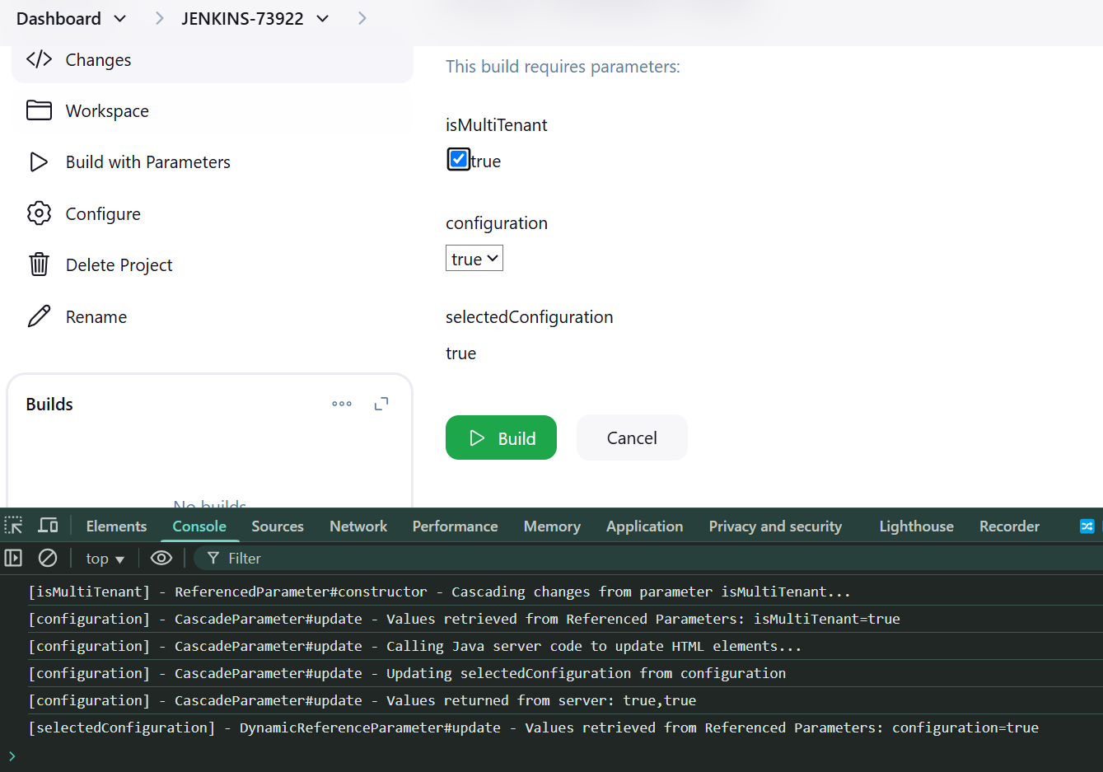Image resolution: width=1103 pixels, height=772 pixels.
Task: Expand the Dashboard breadcrumb dropdown
Action: [x=120, y=18]
